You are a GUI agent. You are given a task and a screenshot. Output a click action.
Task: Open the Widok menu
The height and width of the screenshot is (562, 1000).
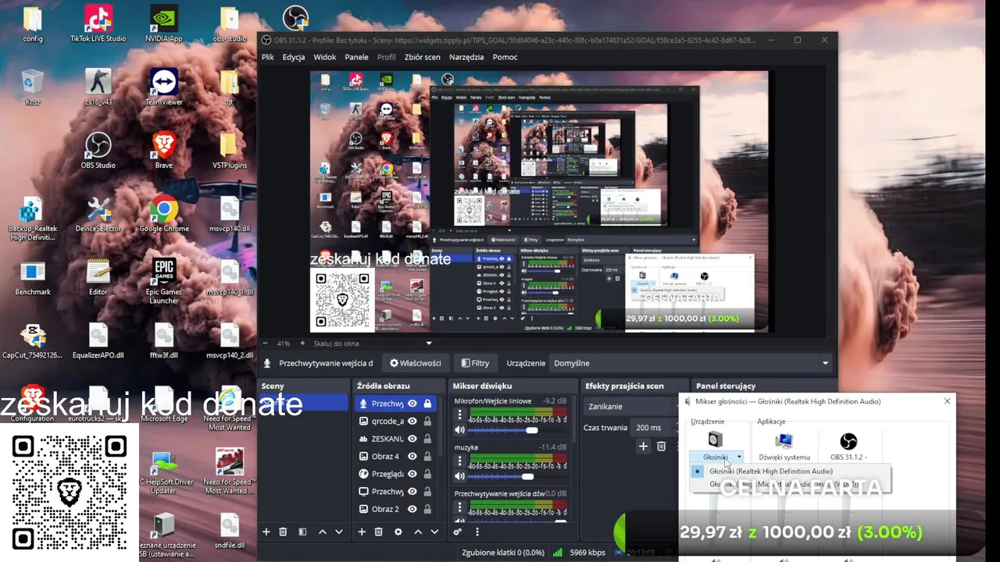point(325,57)
